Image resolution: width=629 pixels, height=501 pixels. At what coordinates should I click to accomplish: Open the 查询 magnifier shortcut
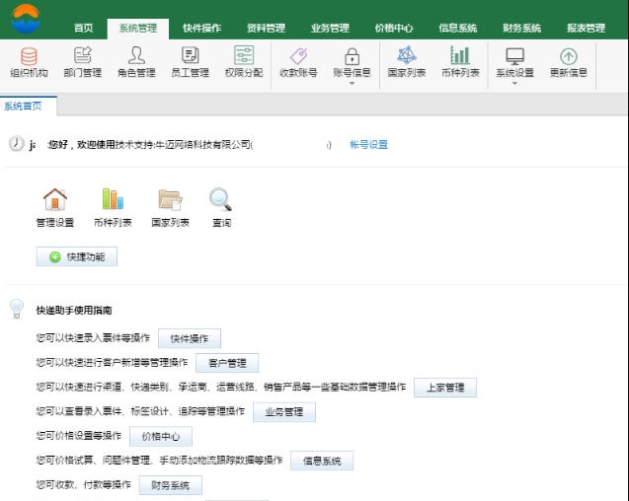click(221, 200)
